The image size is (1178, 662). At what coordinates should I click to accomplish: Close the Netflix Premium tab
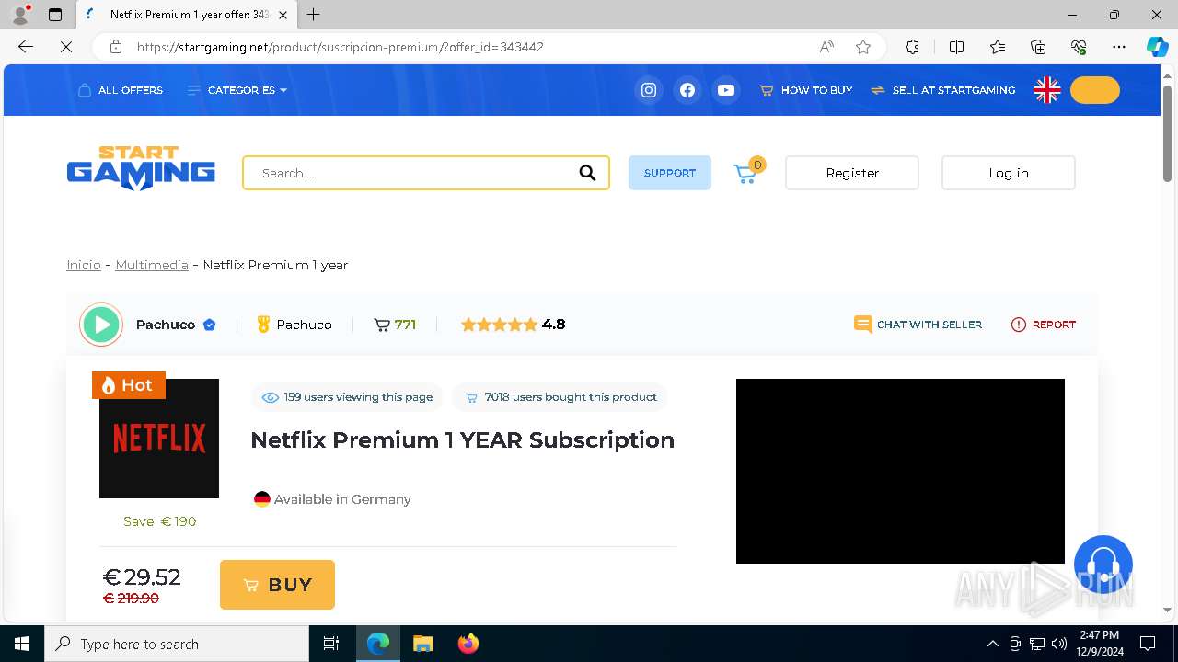tap(283, 15)
